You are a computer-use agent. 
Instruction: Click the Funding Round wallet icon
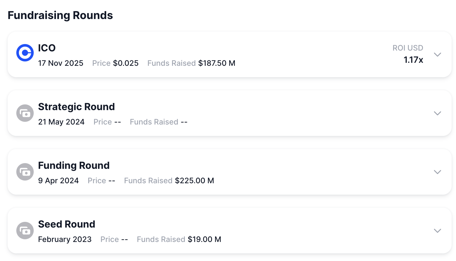tap(25, 172)
